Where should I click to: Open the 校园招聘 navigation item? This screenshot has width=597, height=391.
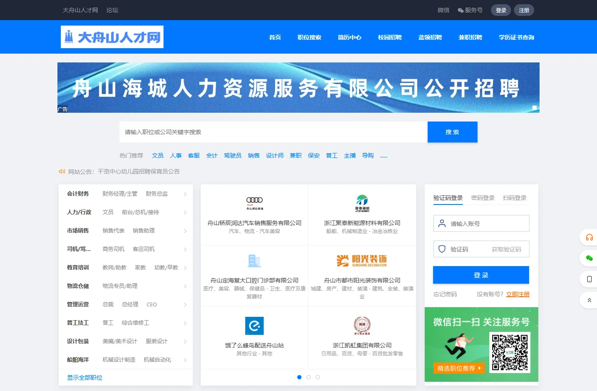pyautogui.click(x=390, y=37)
